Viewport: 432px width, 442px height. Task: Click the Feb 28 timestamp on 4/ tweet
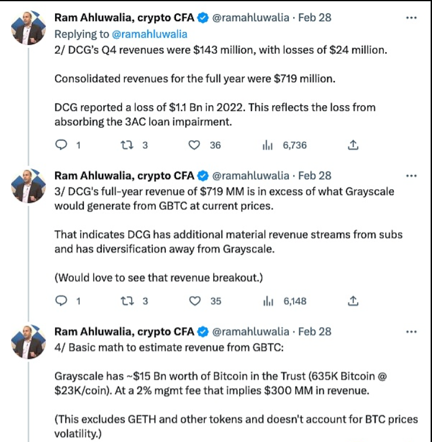[x=315, y=331]
